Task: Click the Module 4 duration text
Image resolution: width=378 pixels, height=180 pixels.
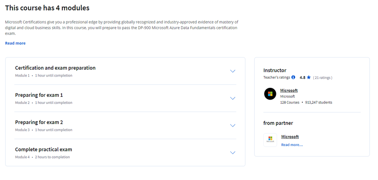Action: coord(52,157)
